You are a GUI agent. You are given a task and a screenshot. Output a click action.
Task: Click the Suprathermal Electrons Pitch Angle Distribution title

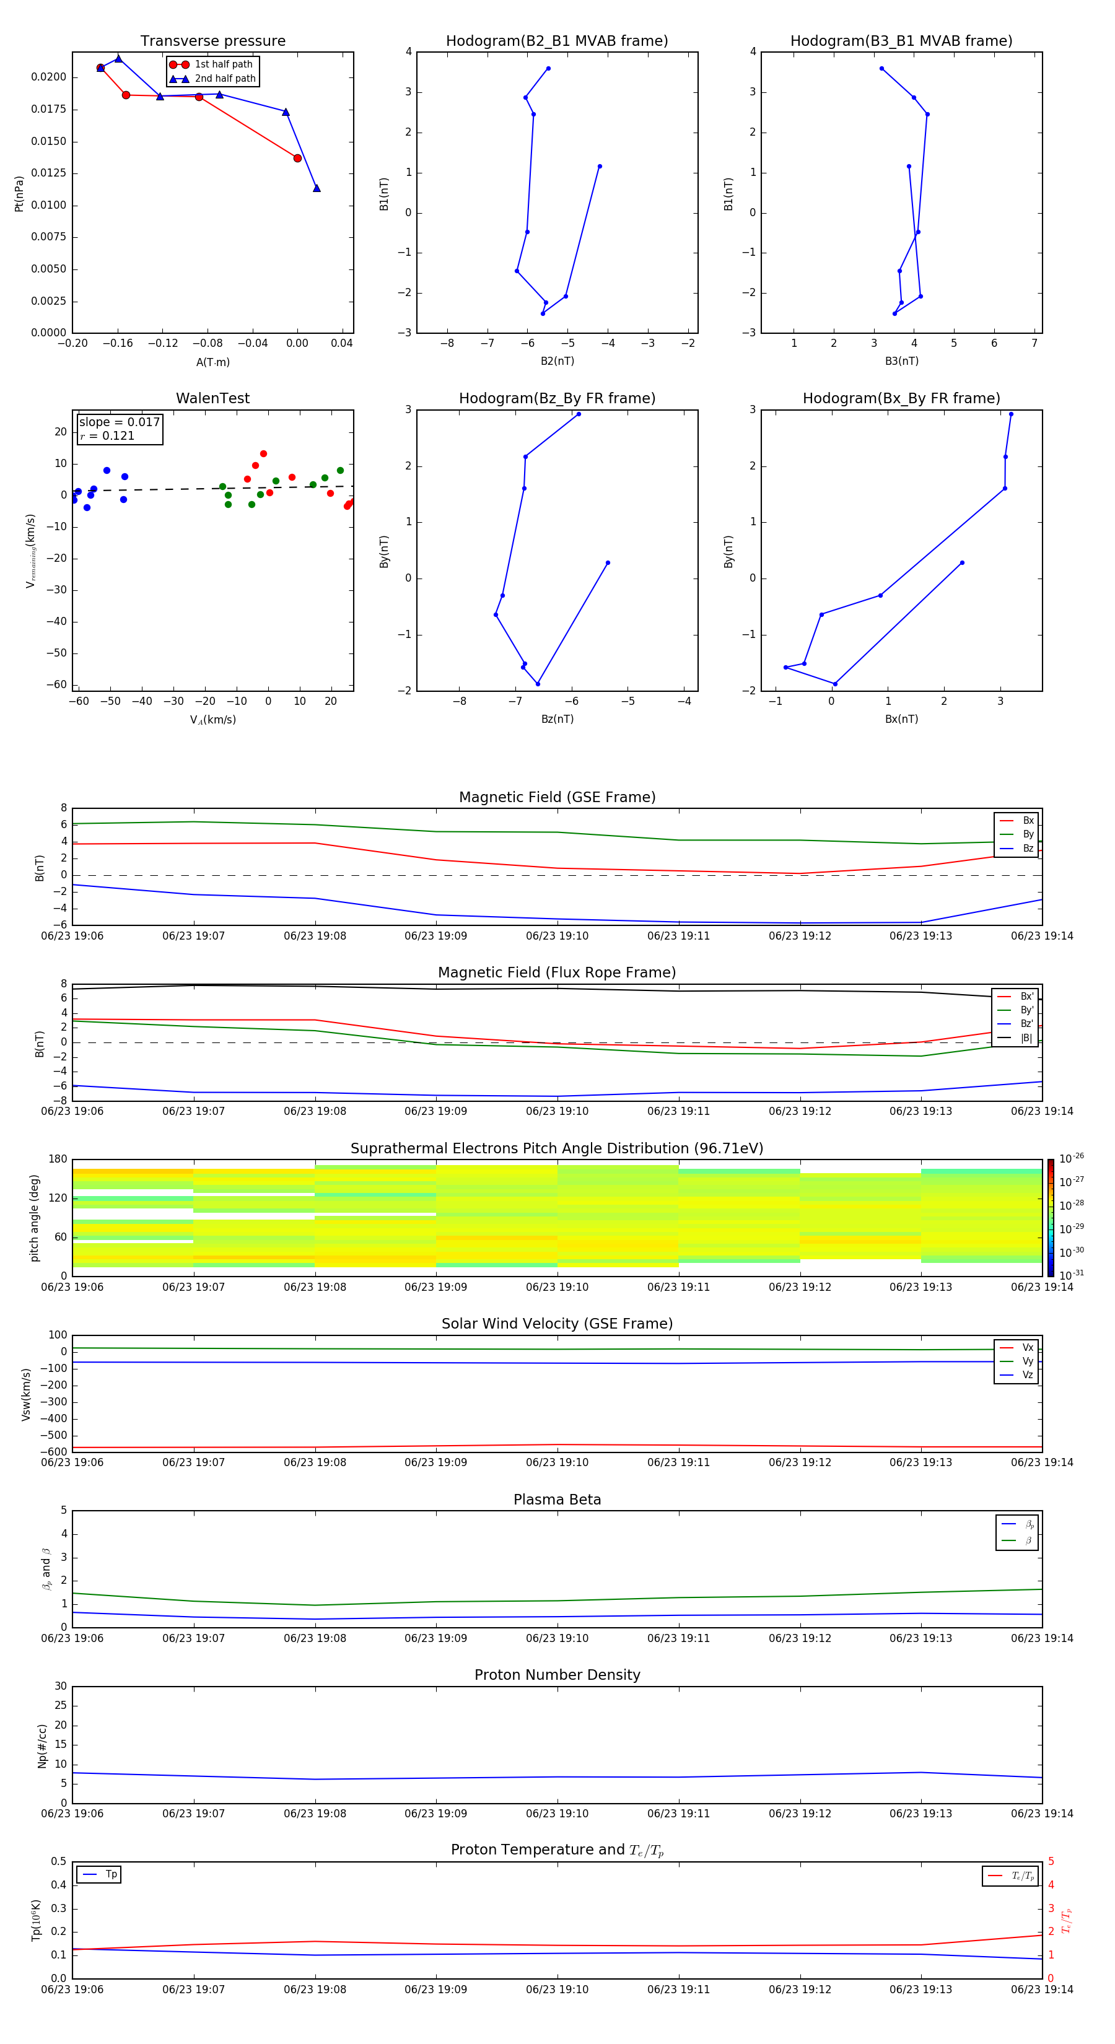point(557,1149)
